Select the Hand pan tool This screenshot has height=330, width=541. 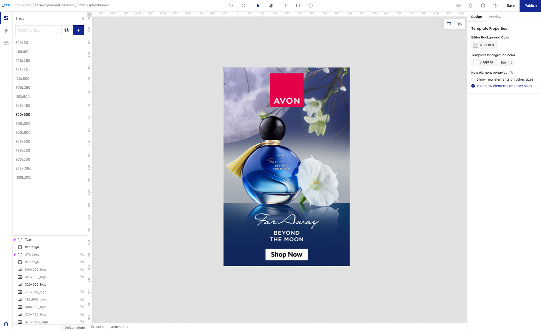[271, 6]
